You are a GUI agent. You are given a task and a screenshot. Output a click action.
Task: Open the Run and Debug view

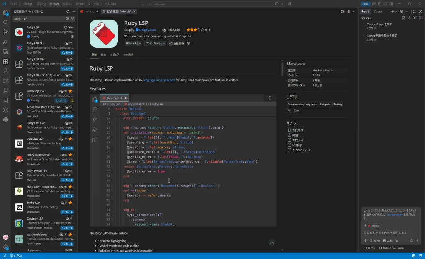[x=6, y=42]
